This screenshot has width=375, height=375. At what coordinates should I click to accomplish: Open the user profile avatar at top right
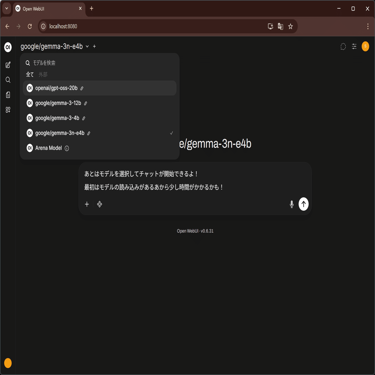[366, 46]
